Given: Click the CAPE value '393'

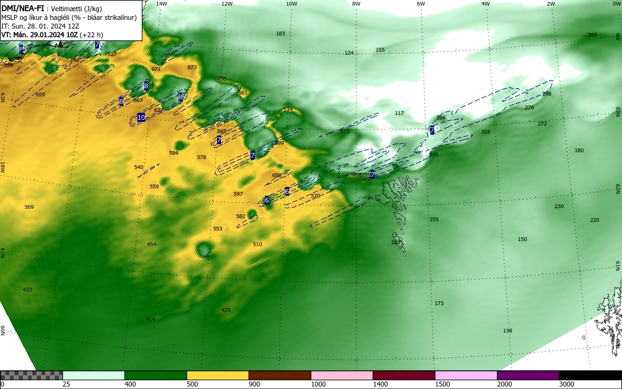Looking at the screenshot, I should tap(592, 35).
